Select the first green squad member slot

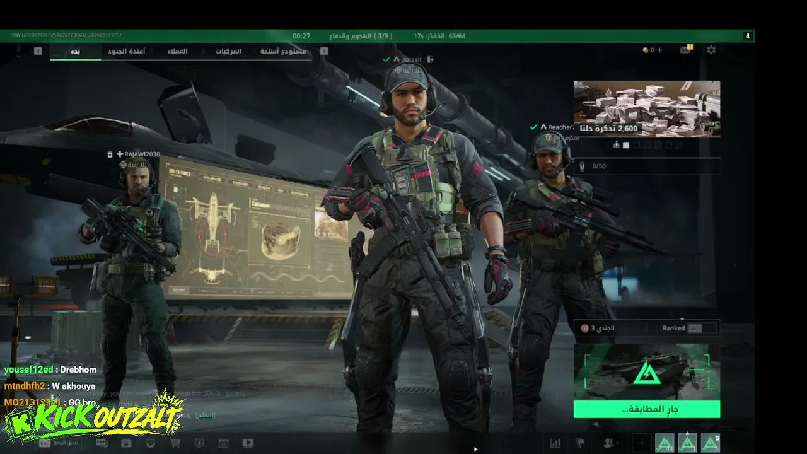tap(665, 443)
